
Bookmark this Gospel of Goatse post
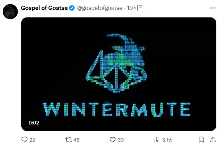(201, 140)
